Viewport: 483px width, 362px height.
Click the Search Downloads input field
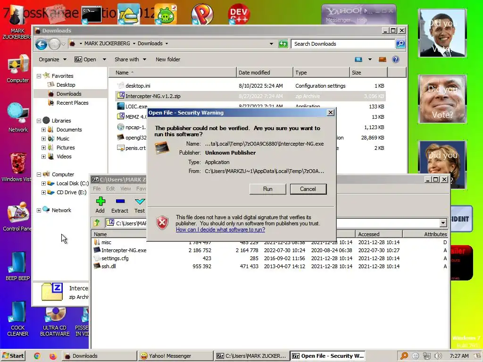tap(343, 44)
